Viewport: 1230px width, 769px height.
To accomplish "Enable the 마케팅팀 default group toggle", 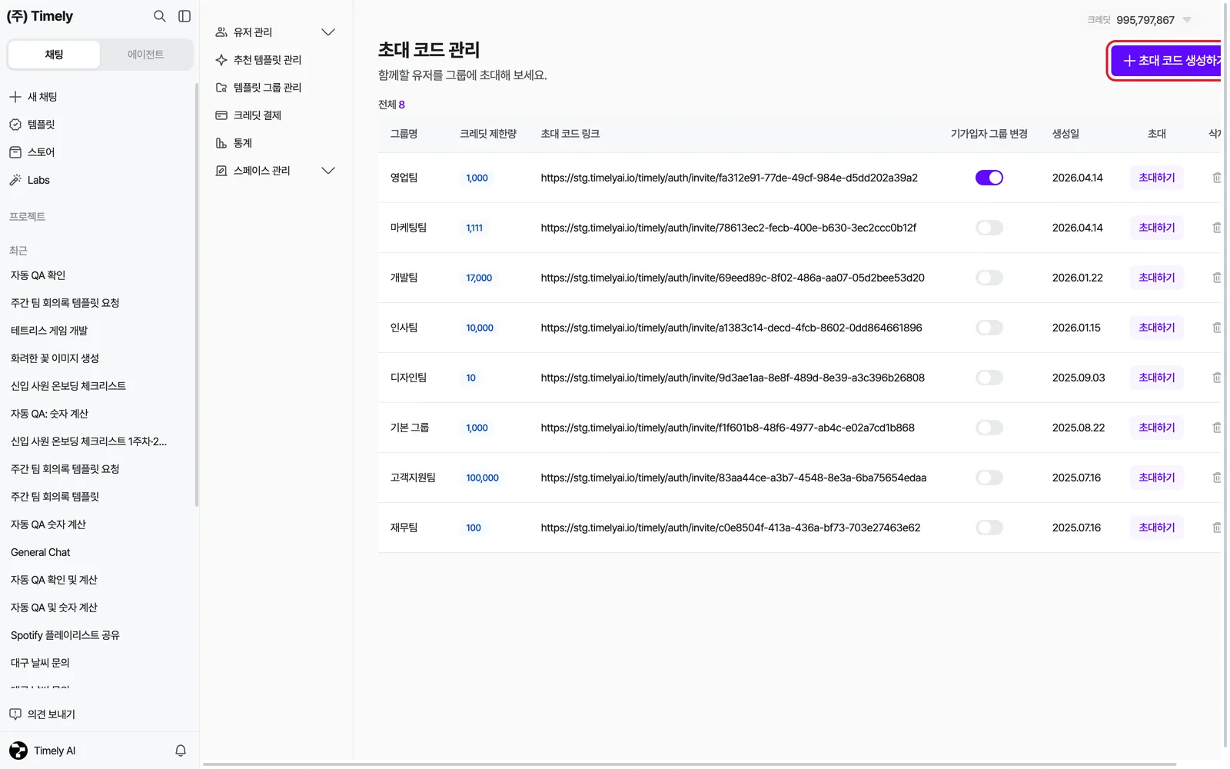I will tap(989, 228).
